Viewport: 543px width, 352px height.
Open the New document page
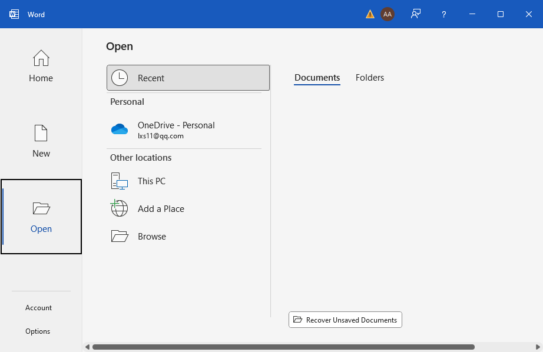pyautogui.click(x=41, y=141)
